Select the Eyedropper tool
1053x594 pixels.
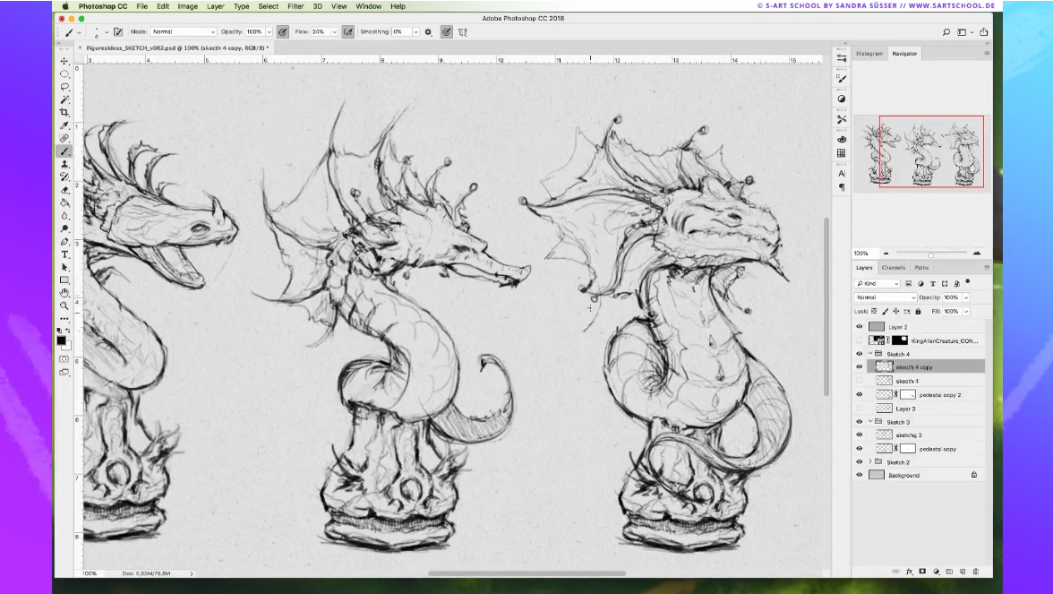[x=64, y=125]
